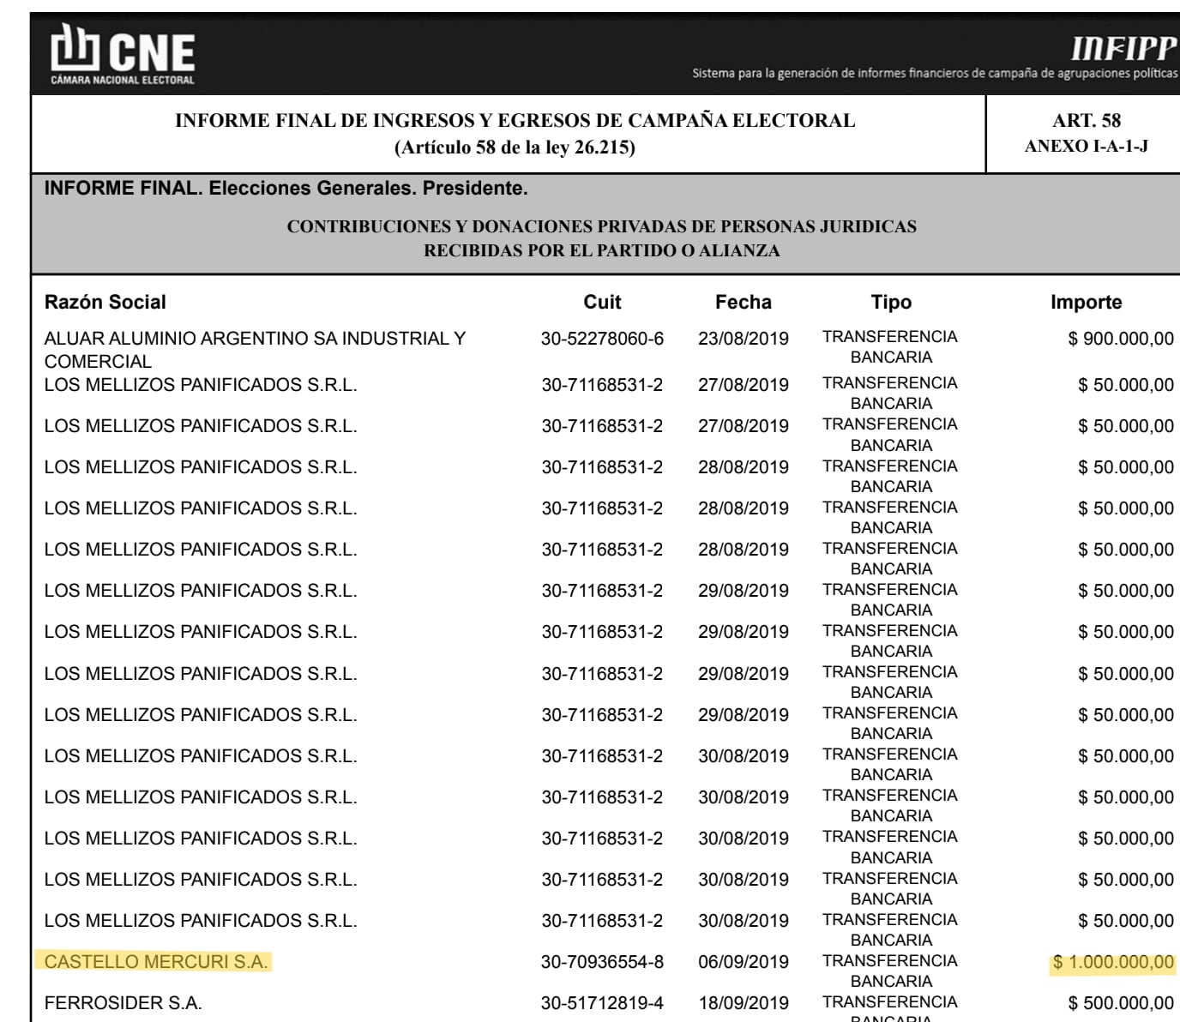Screen dimensions: 1180x1022
Task: Click 'FERROSIDER S.A.' row name
Action: [123, 1003]
